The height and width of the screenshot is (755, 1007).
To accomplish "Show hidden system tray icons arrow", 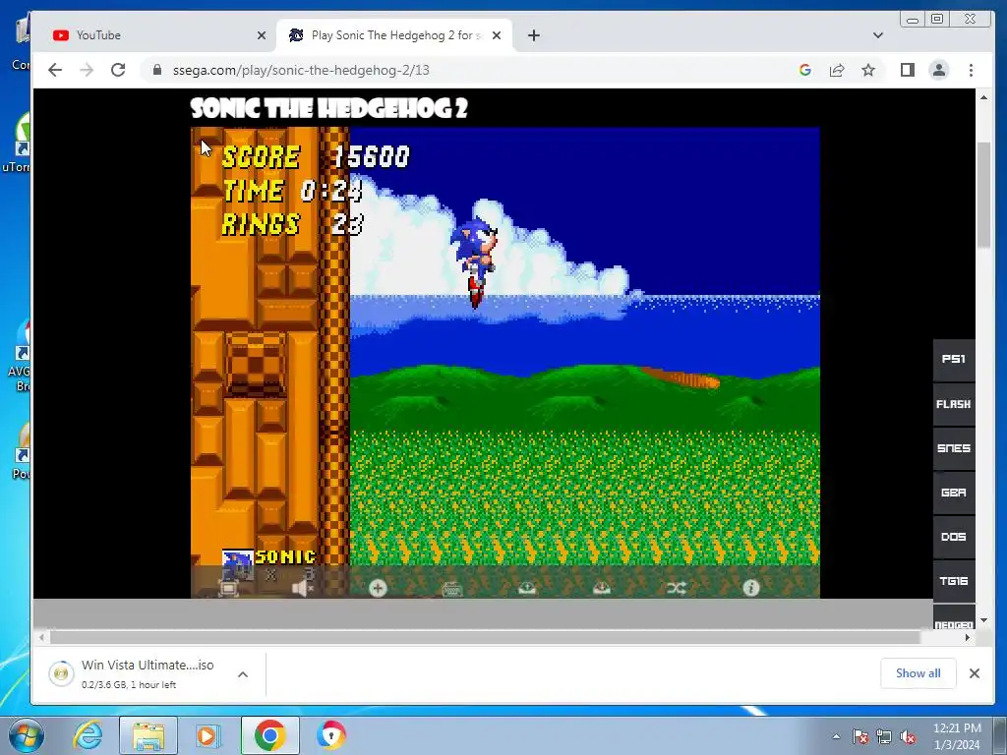I will click(836, 736).
